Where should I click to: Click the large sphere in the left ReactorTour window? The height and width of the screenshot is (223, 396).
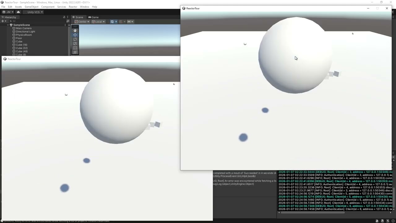click(x=117, y=106)
